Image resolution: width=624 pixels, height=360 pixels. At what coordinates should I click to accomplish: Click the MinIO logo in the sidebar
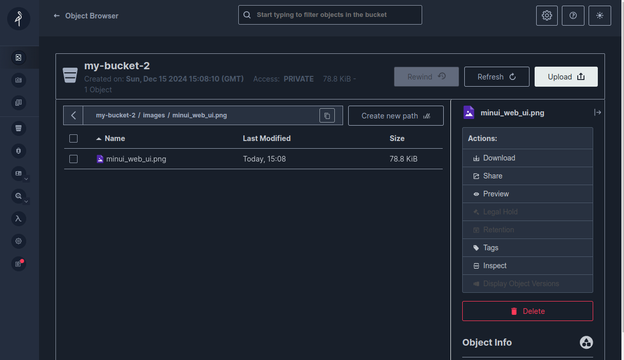18,19
